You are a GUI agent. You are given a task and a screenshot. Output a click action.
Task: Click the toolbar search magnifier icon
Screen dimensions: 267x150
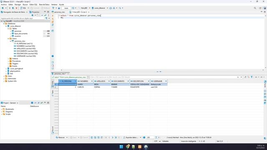120,8
